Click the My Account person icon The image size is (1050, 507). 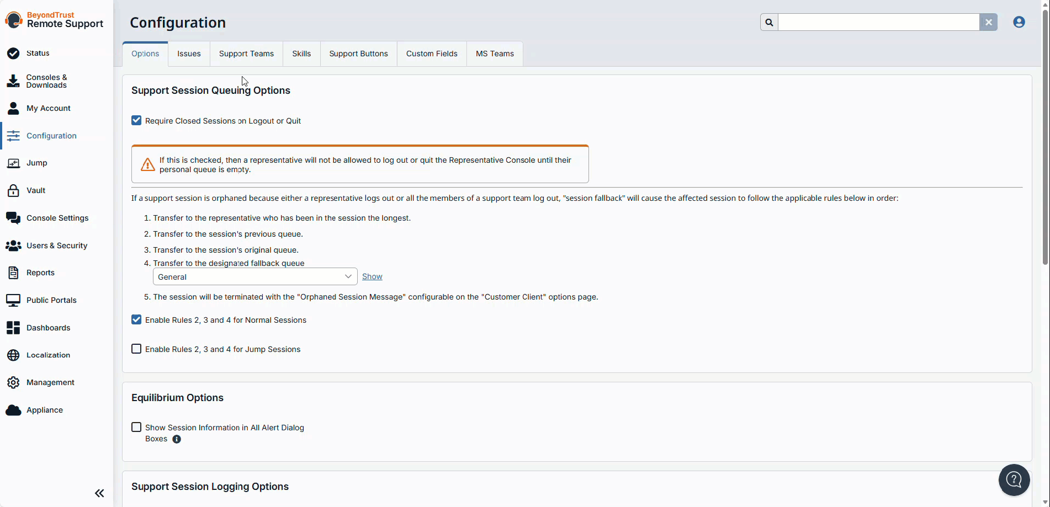point(13,108)
